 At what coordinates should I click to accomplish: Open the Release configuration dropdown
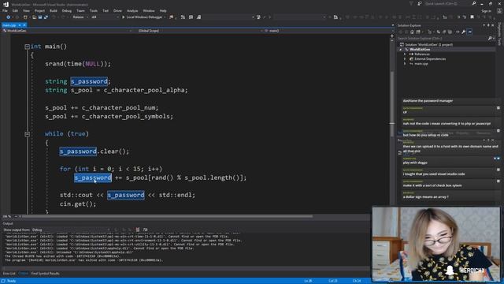[80, 17]
